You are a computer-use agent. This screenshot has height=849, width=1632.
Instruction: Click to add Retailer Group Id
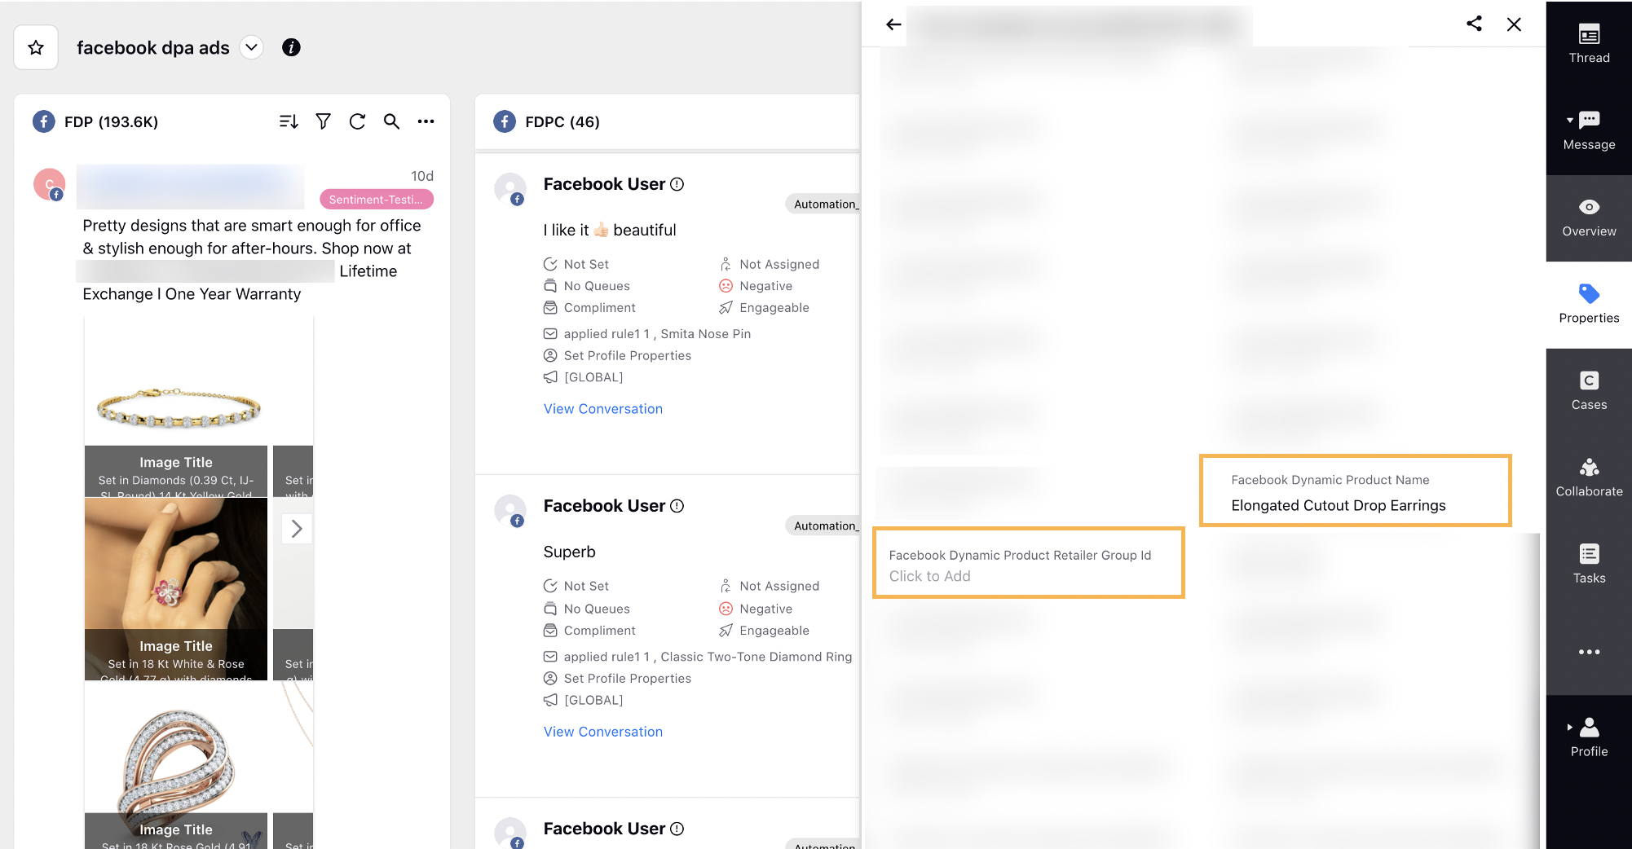point(929,576)
